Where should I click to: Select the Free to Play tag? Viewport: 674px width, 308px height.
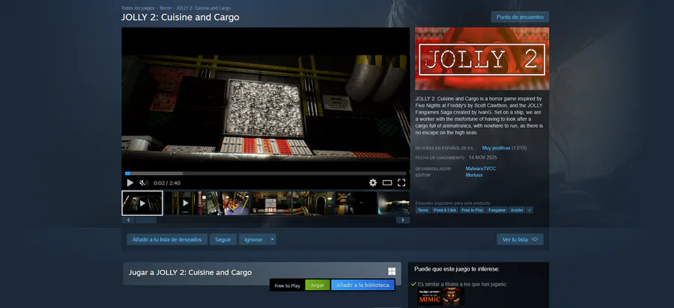pos(473,210)
